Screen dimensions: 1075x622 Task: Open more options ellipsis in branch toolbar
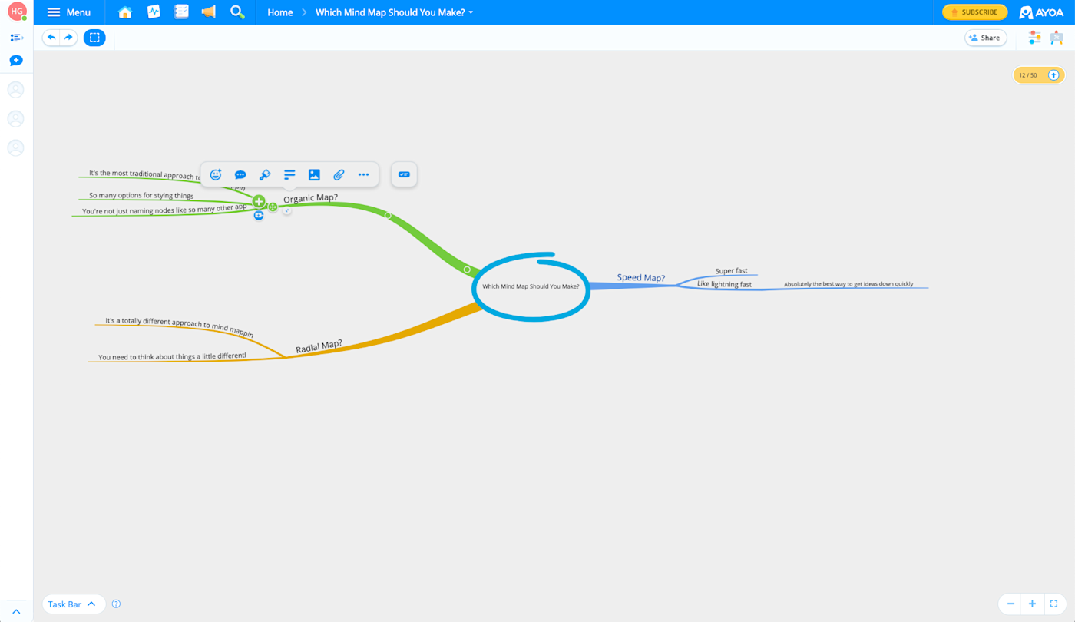363,175
